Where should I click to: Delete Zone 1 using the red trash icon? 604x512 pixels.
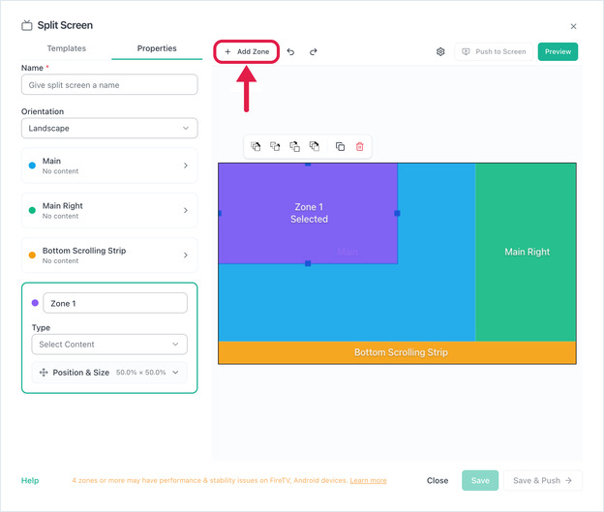[x=359, y=146]
